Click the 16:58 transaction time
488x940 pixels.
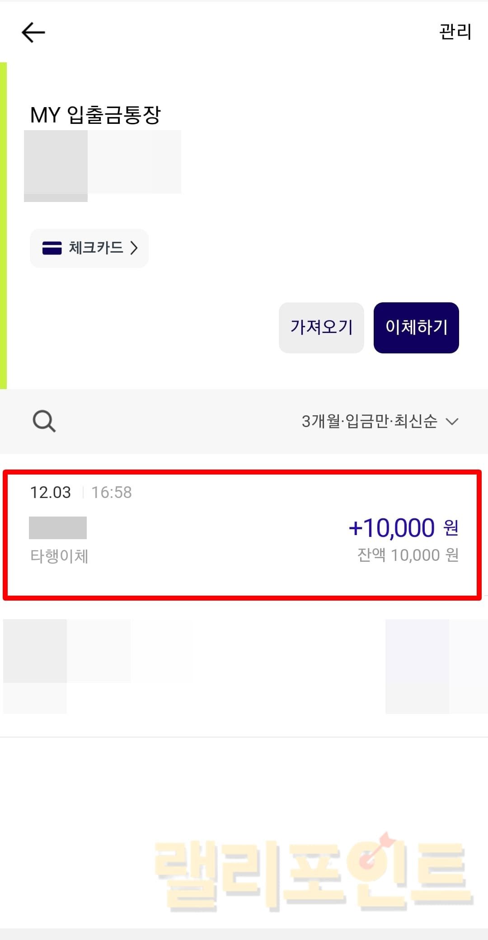click(112, 492)
